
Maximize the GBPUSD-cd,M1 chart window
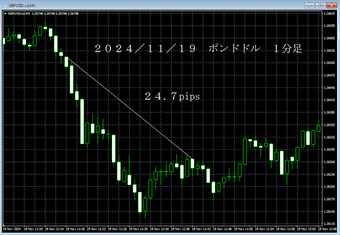[320, 5]
